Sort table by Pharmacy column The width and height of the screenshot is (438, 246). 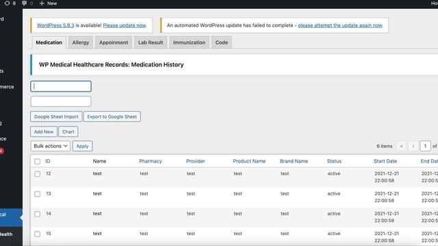pyautogui.click(x=151, y=161)
